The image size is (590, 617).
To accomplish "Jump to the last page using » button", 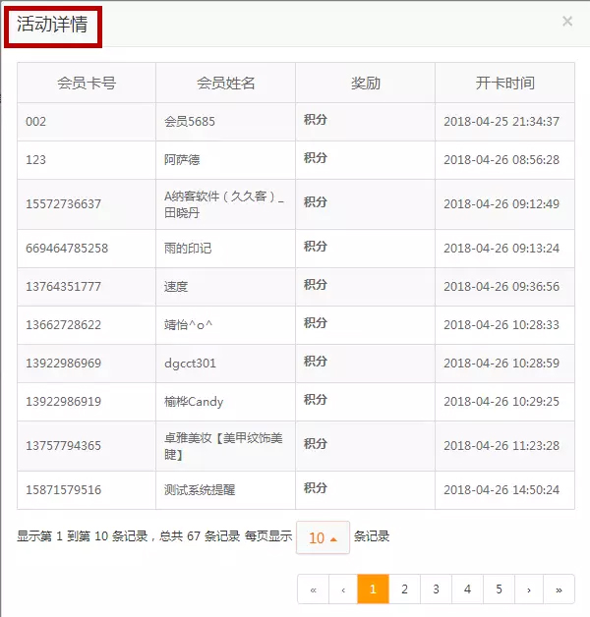I will tap(559, 589).
